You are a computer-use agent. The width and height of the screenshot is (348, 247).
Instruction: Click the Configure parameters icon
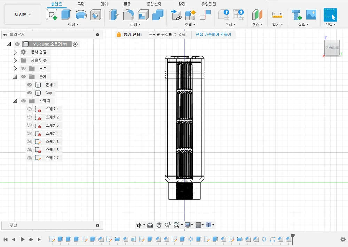point(224,15)
